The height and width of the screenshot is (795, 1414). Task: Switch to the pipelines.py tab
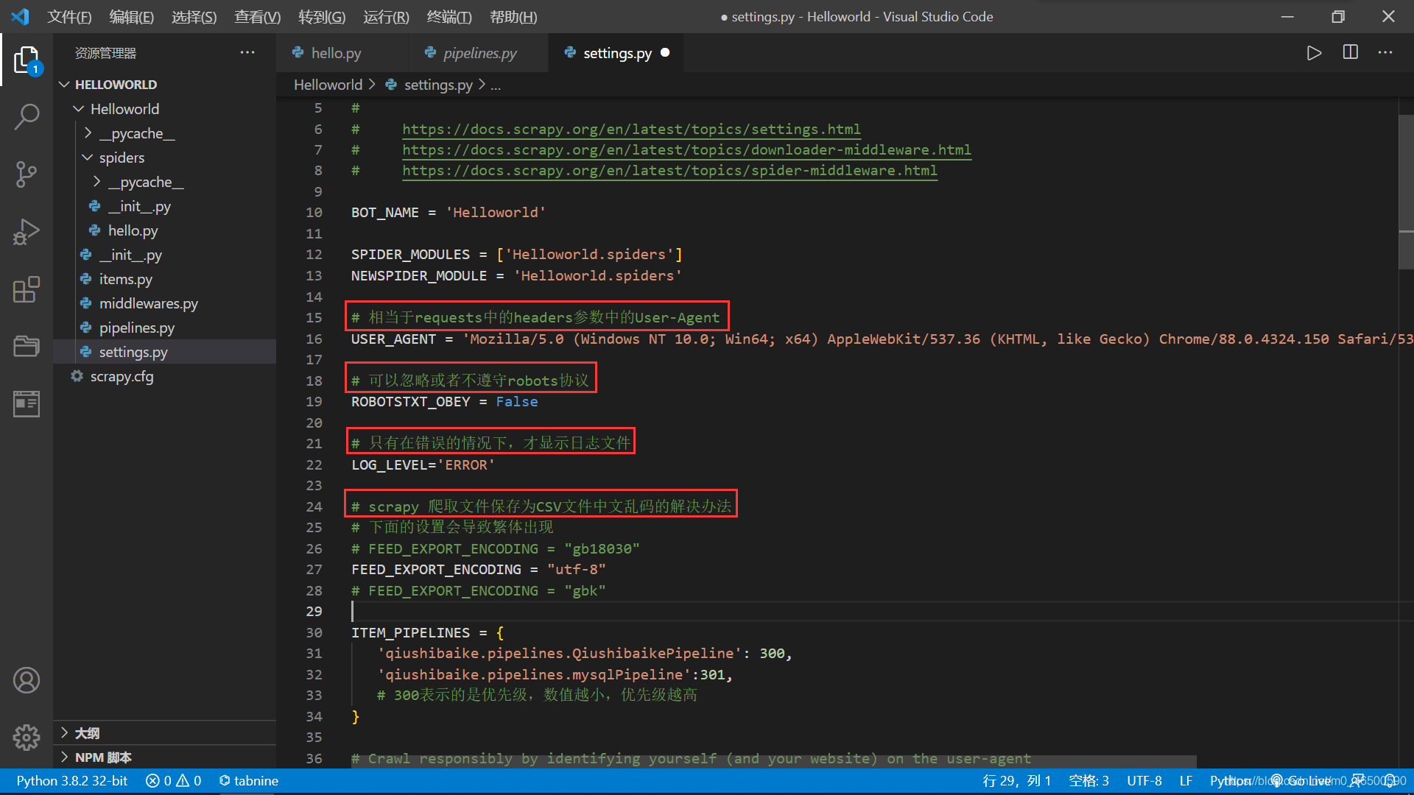click(476, 54)
